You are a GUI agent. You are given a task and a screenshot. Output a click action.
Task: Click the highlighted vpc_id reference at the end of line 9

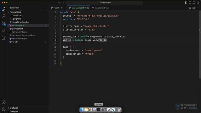102,40
